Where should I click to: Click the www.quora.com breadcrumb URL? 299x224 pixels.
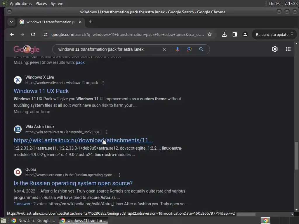pyautogui.click(x=70, y=175)
